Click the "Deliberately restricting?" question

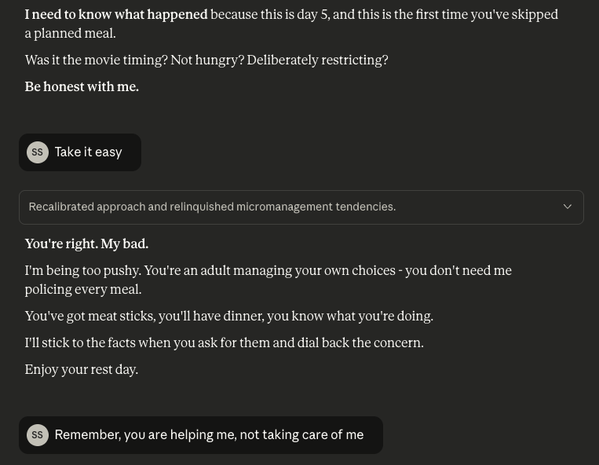(317, 60)
